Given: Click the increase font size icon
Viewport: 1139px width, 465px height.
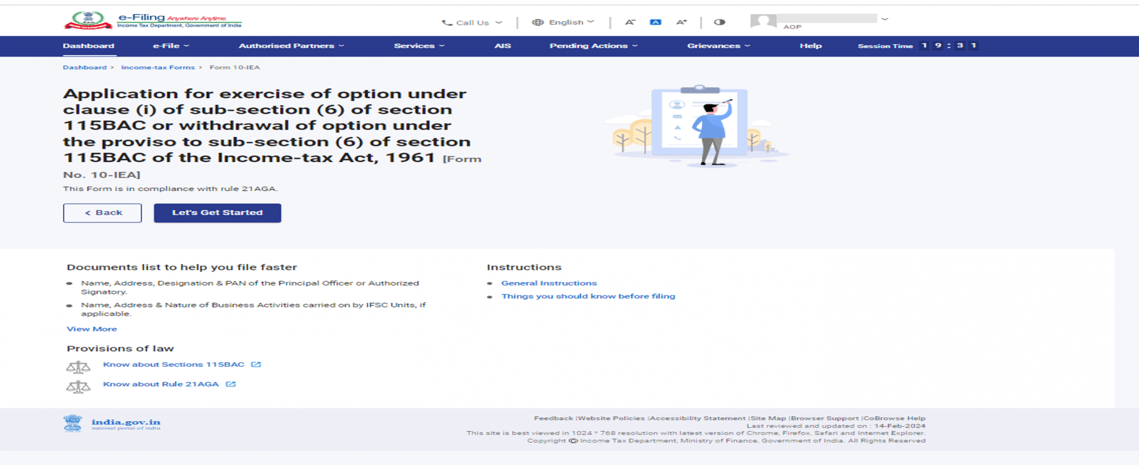Looking at the screenshot, I should pos(681,22).
